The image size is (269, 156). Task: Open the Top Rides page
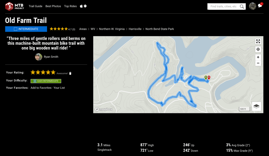tap(70, 6)
